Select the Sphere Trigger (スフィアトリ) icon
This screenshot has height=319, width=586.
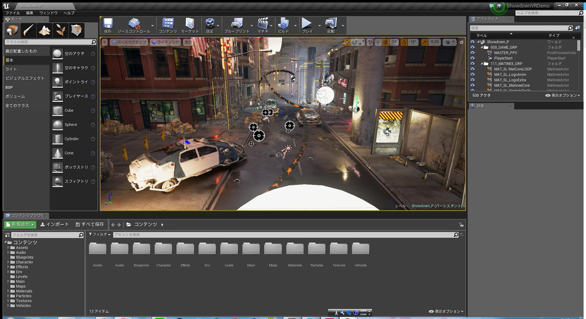pyautogui.click(x=57, y=181)
